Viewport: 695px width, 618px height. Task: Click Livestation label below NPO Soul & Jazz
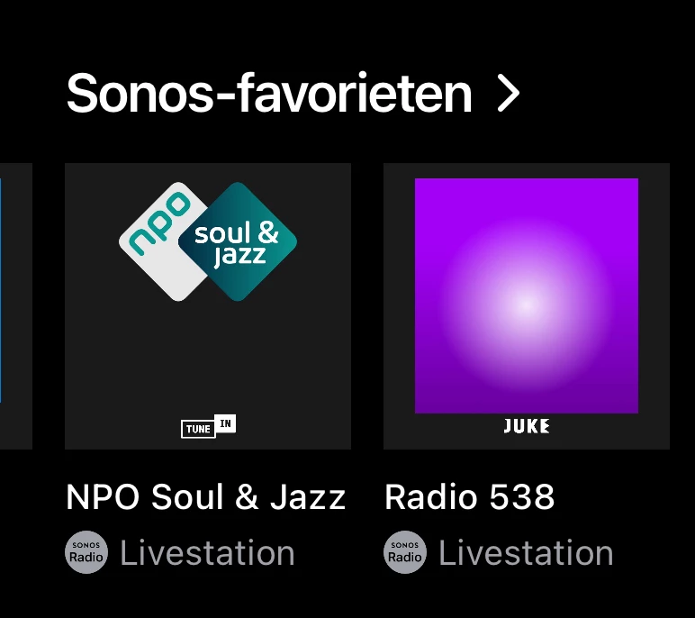coord(207,553)
